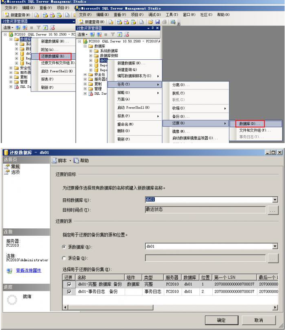Image resolution: width=285 pixels, height=330 pixels.
Task: Click the 取消 button
Action: click(x=259, y=320)
